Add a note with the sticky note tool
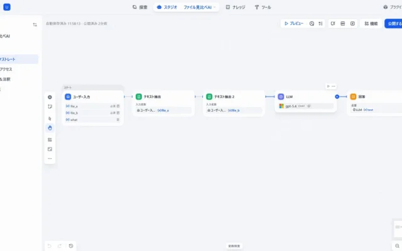Screen dimensions: 402x251 [50, 107]
